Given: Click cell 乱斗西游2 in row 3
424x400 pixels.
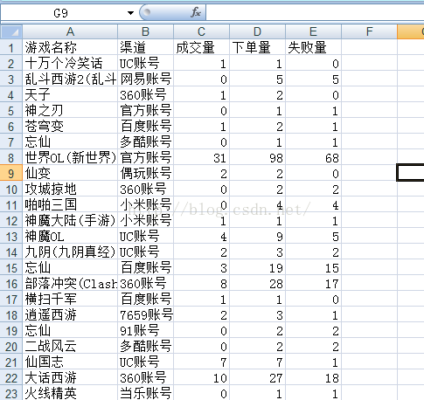Looking at the screenshot, I should click(70, 79).
